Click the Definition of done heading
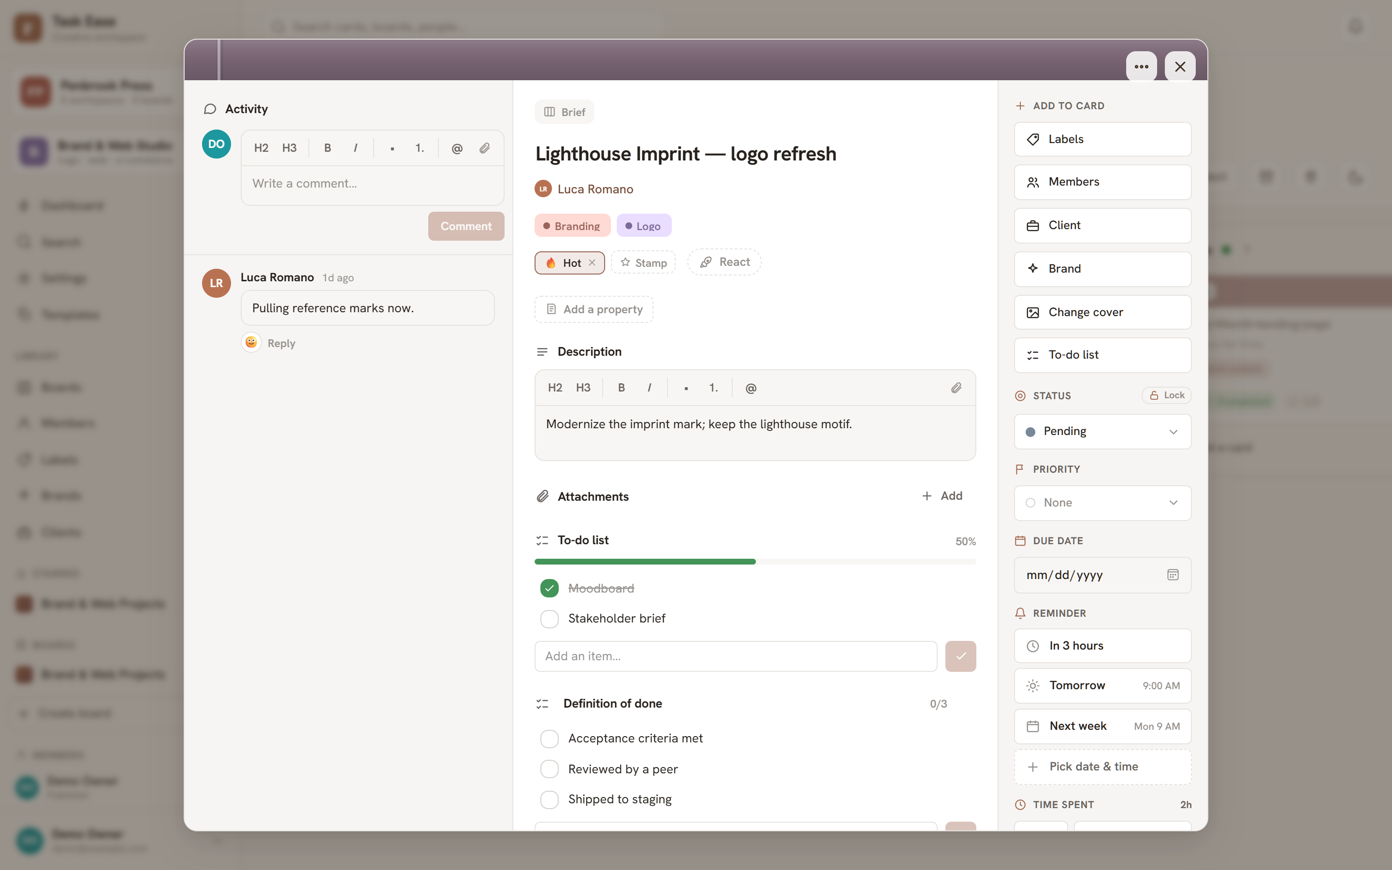1392x870 pixels. pos(612,703)
